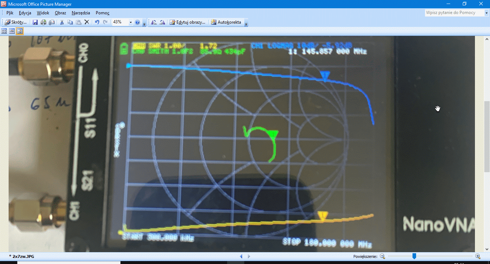Click the blue Help question mark icon
The width and height of the screenshot is (490, 264).
[x=137, y=22]
